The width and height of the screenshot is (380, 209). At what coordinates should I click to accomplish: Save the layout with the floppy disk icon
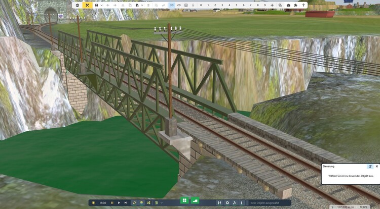(x=96, y=5)
